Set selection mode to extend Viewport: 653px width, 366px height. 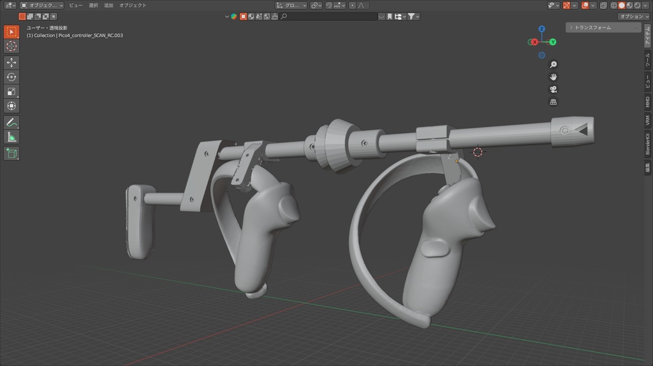click(30, 16)
